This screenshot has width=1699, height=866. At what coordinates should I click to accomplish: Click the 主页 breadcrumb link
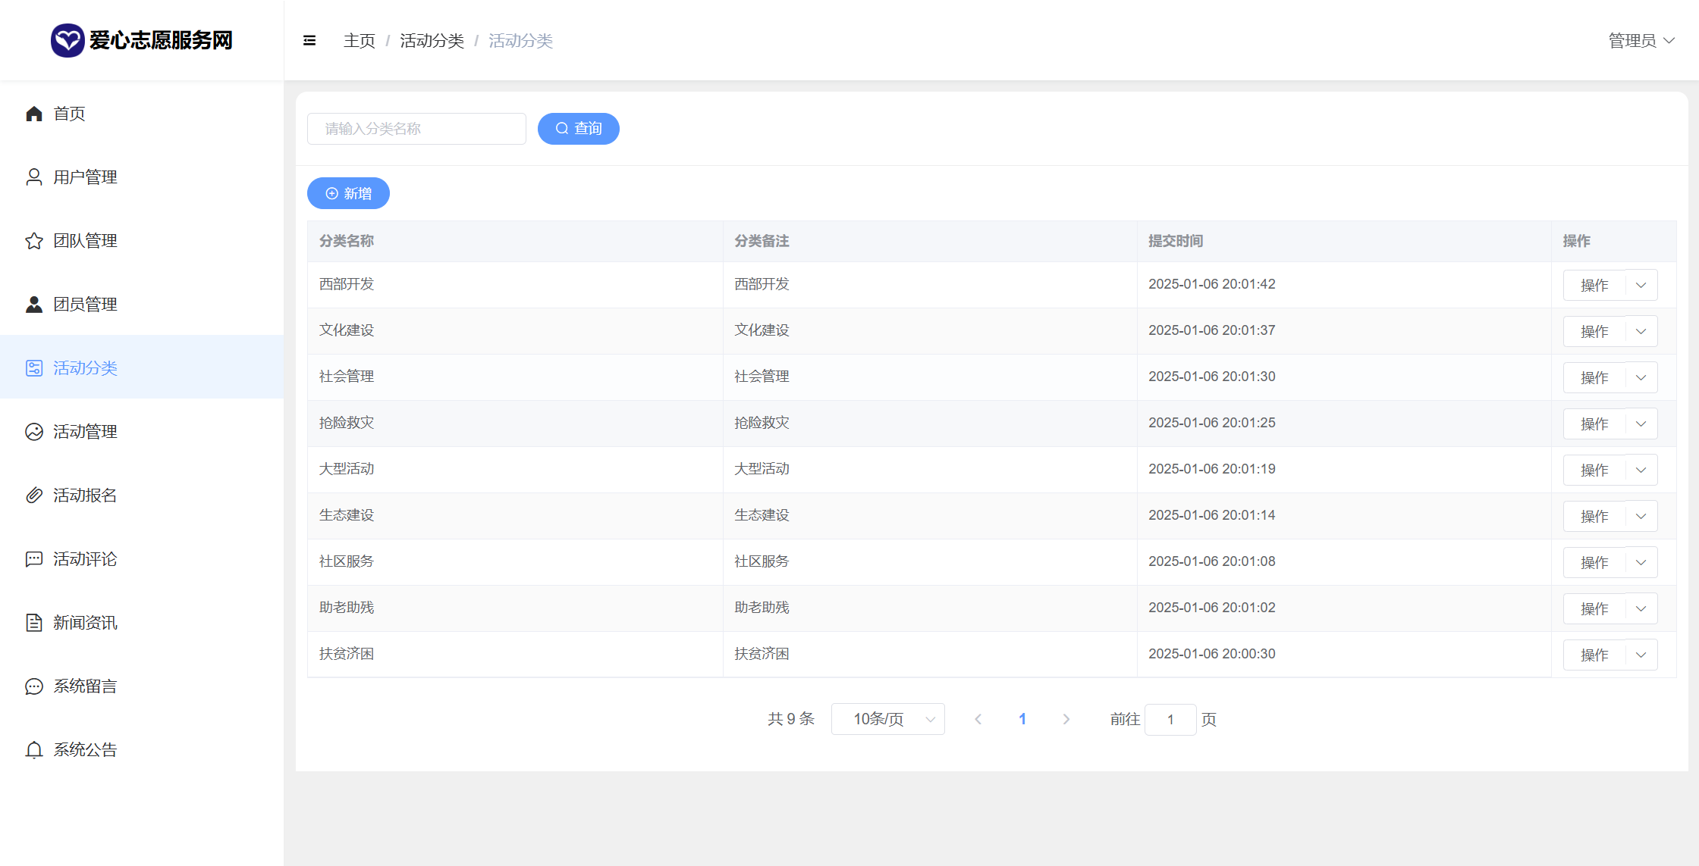(359, 41)
